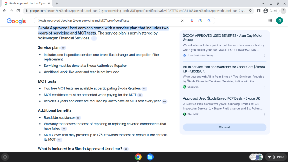This screenshot has height=162, width=288.
Task: Open the Guest profile menu
Action: pos(271,11)
